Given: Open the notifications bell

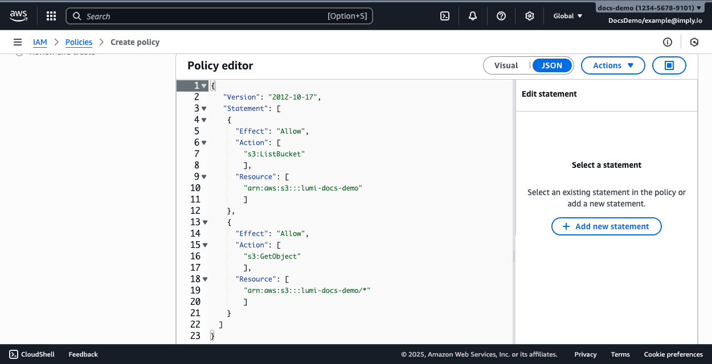Looking at the screenshot, I should click(473, 16).
